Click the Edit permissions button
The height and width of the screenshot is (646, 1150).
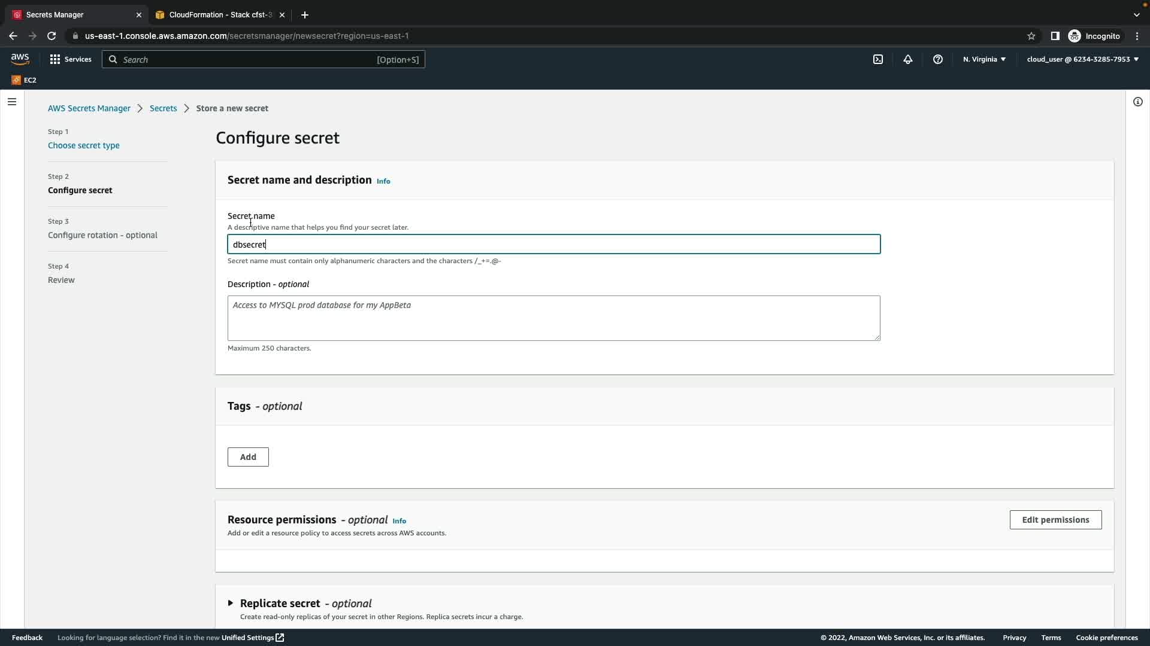[1055, 520]
